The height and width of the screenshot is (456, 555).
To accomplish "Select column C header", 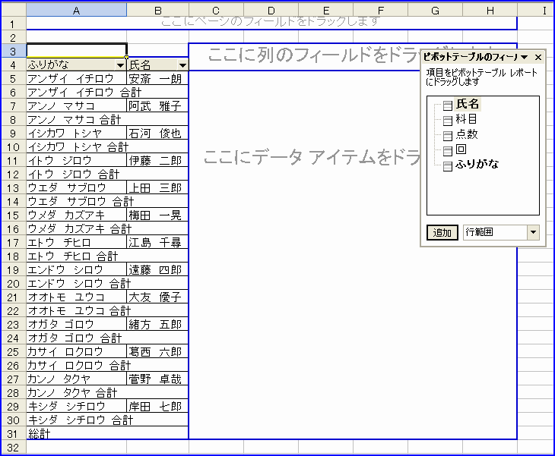I will pos(216,11).
